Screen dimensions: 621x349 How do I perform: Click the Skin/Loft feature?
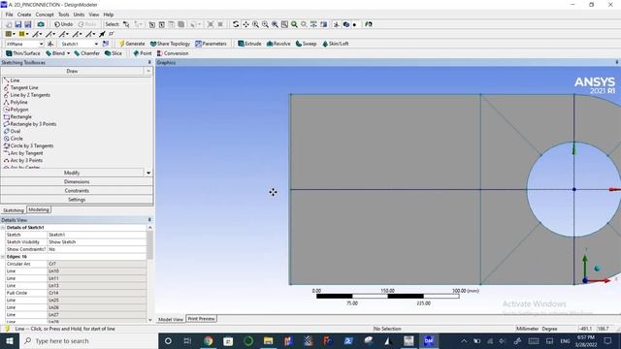click(336, 44)
